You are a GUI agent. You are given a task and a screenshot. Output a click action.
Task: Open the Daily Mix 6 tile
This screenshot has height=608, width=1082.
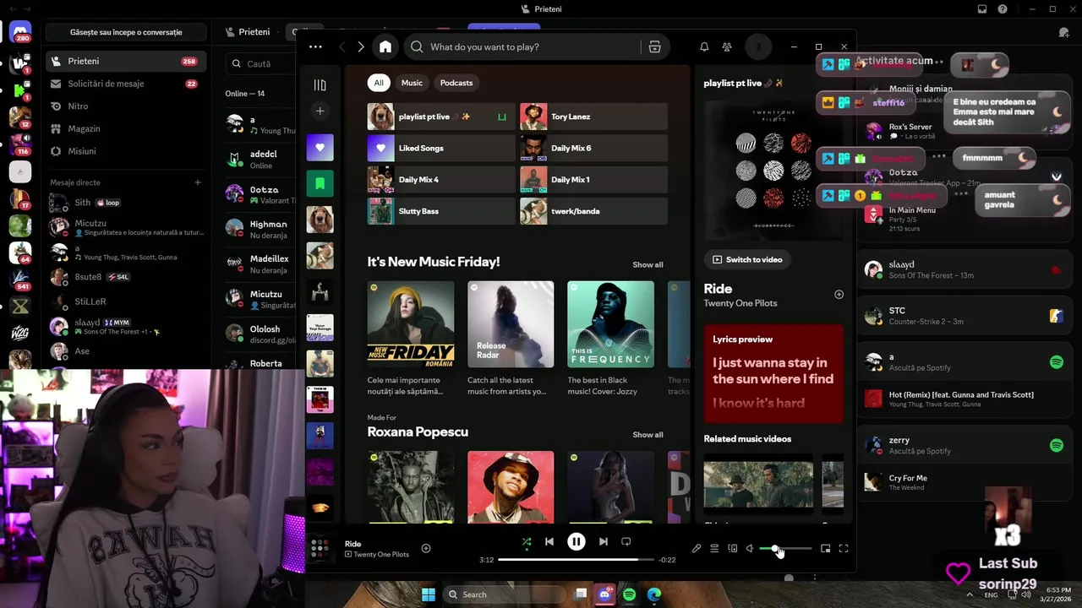click(x=593, y=148)
